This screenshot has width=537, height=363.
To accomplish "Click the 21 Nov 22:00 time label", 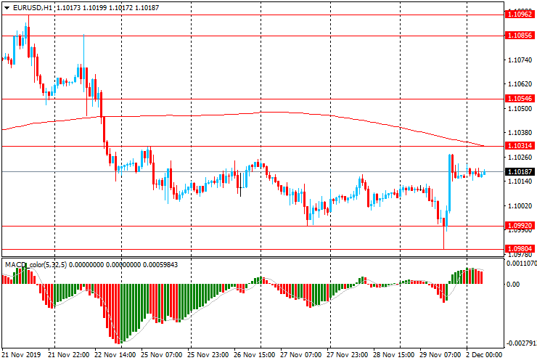I will pyautogui.click(x=68, y=354).
